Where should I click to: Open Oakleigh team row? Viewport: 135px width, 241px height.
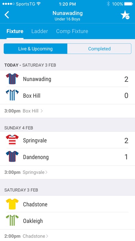coord(67,221)
